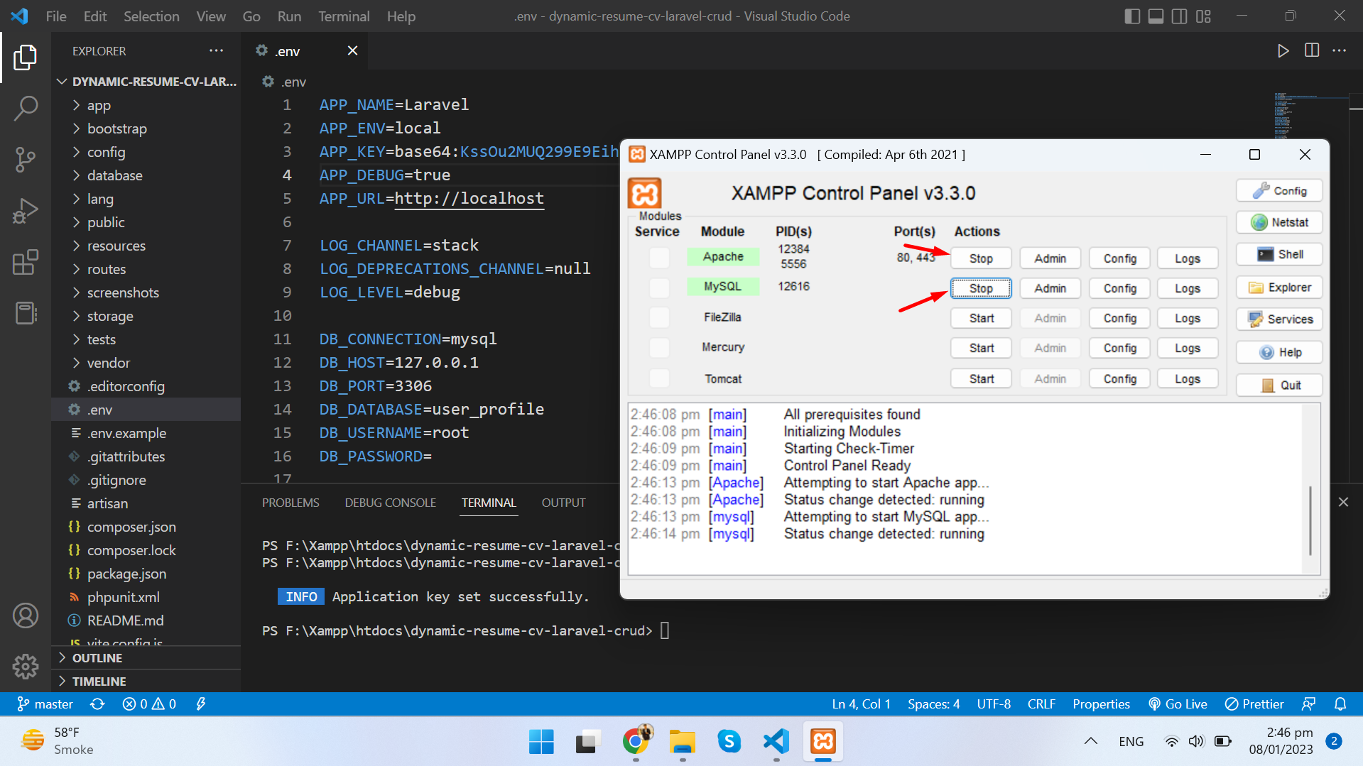Stop the Apache module in XAMPP
The width and height of the screenshot is (1363, 766).
point(981,258)
